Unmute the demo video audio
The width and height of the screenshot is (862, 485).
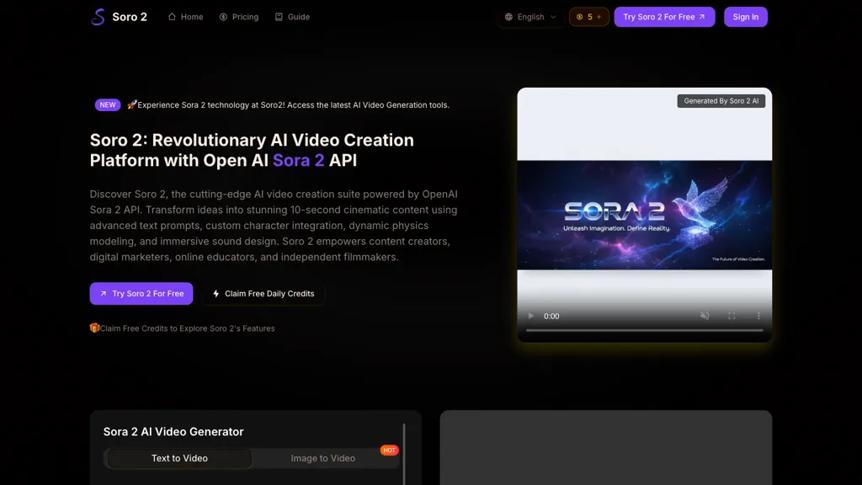point(705,316)
